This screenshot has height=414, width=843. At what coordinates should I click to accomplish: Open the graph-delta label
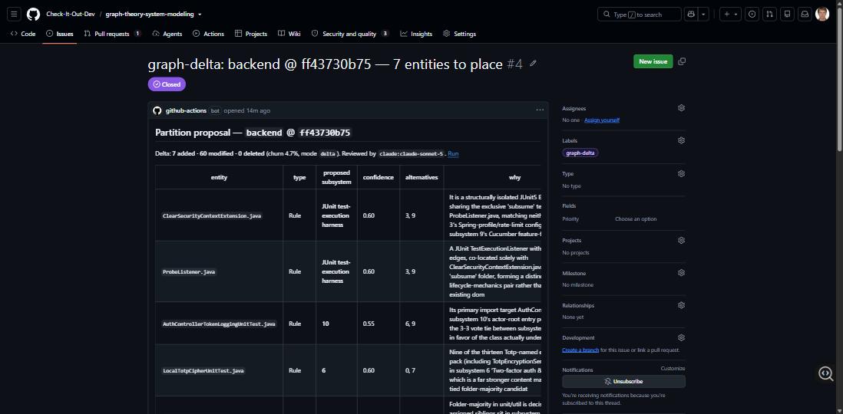(580, 153)
